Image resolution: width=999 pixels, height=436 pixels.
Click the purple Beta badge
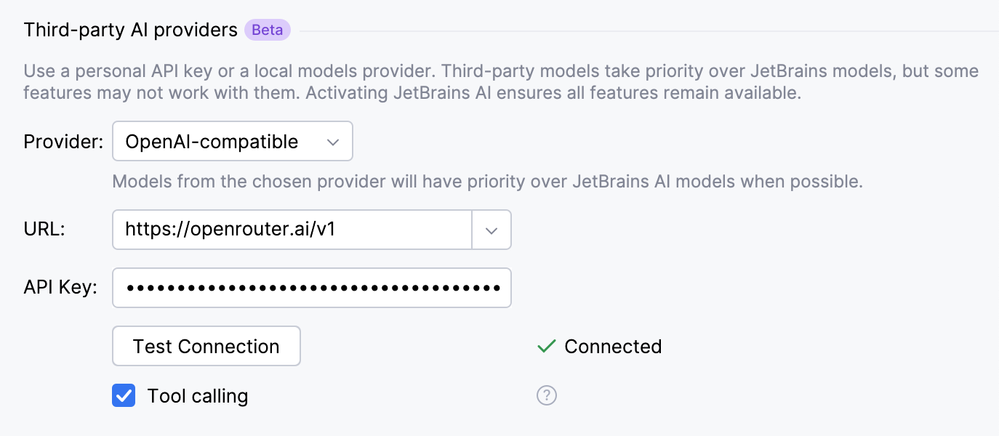267,30
